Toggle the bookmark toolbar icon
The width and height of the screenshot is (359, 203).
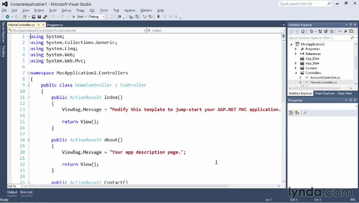point(158,16)
